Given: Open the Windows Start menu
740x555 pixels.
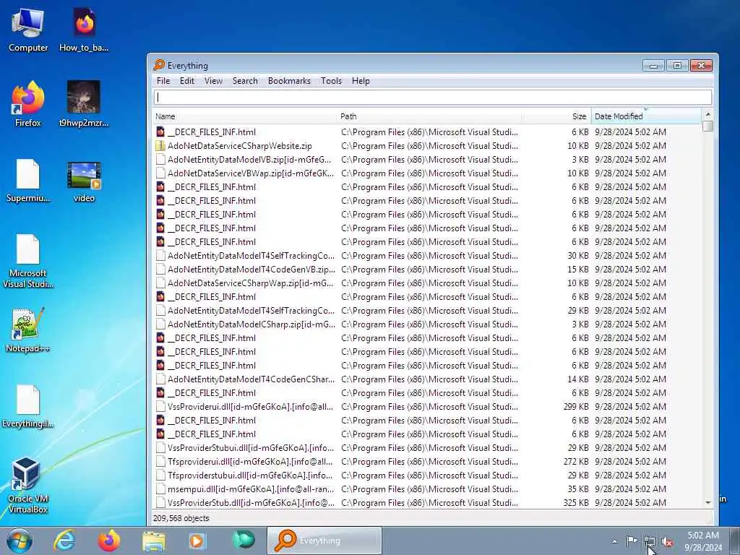Looking at the screenshot, I should 20,541.
